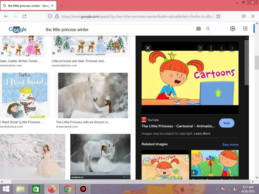The height and width of the screenshot is (194, 259).
Task: Click I Want Snow! (Little Princess caption
Action: 22,122
